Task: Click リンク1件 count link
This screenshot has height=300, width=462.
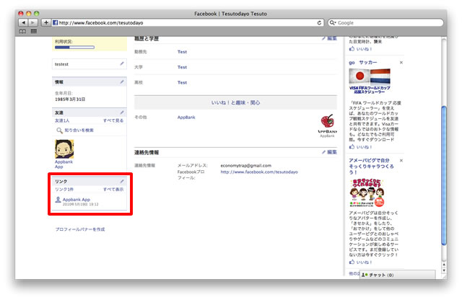Action: 64,190
